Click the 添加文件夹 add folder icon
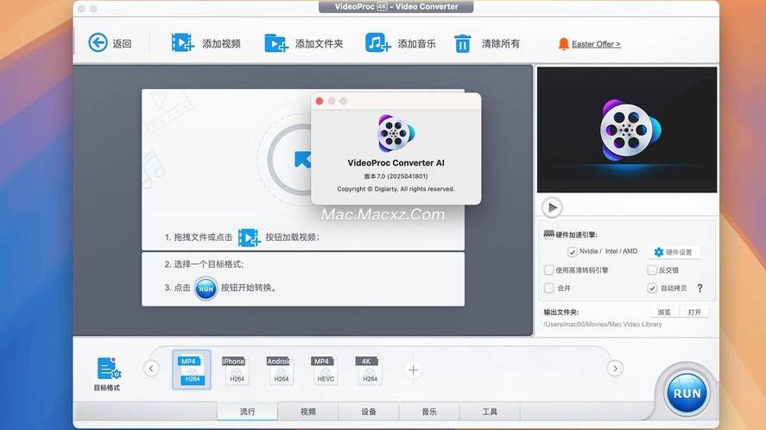The width and height of the screenshot is (766, 430). click(276, 43)
